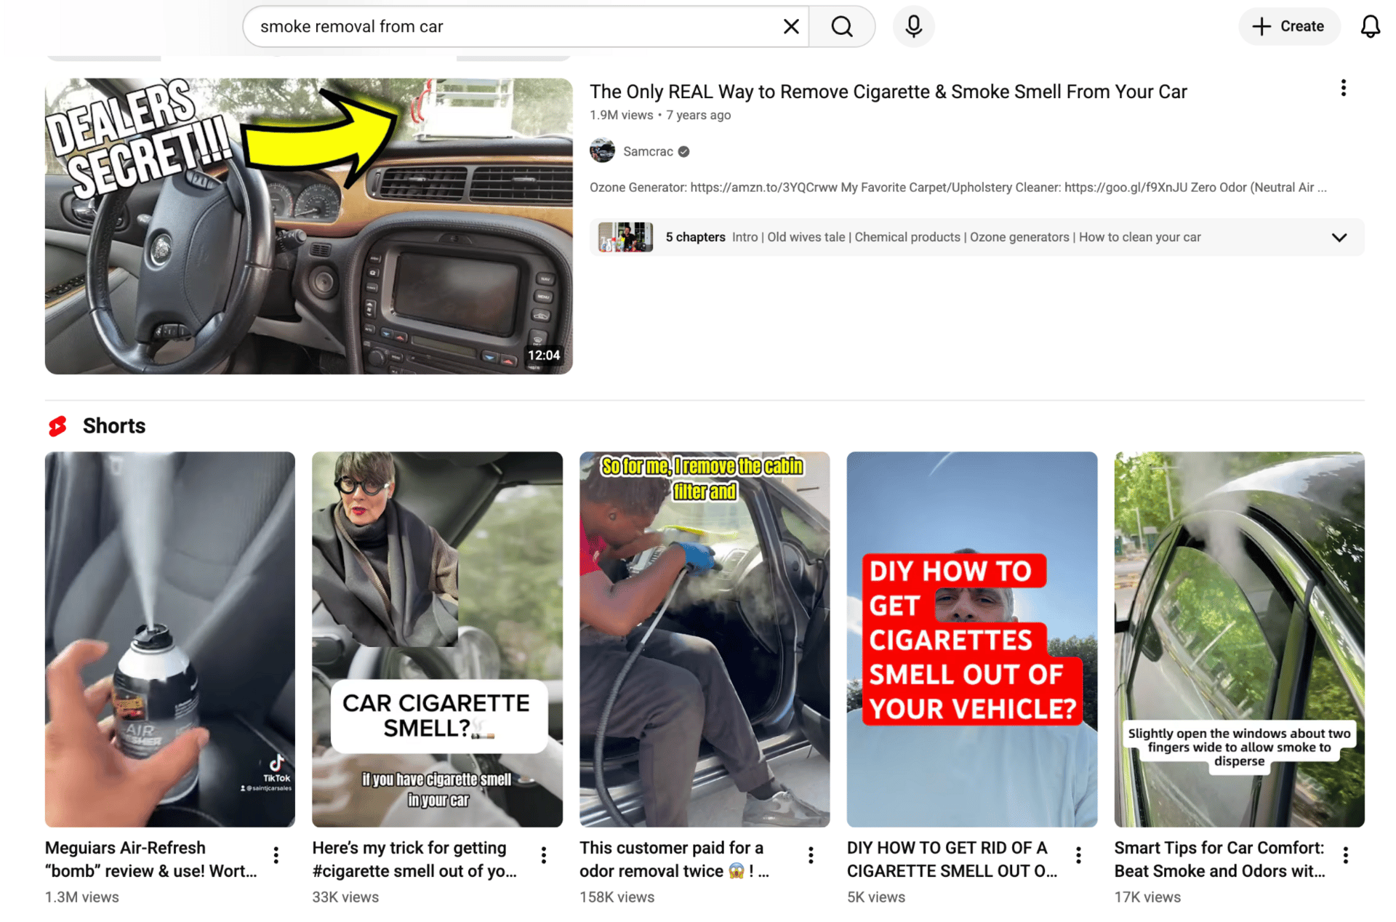Clear the search box text

[791, 27]
